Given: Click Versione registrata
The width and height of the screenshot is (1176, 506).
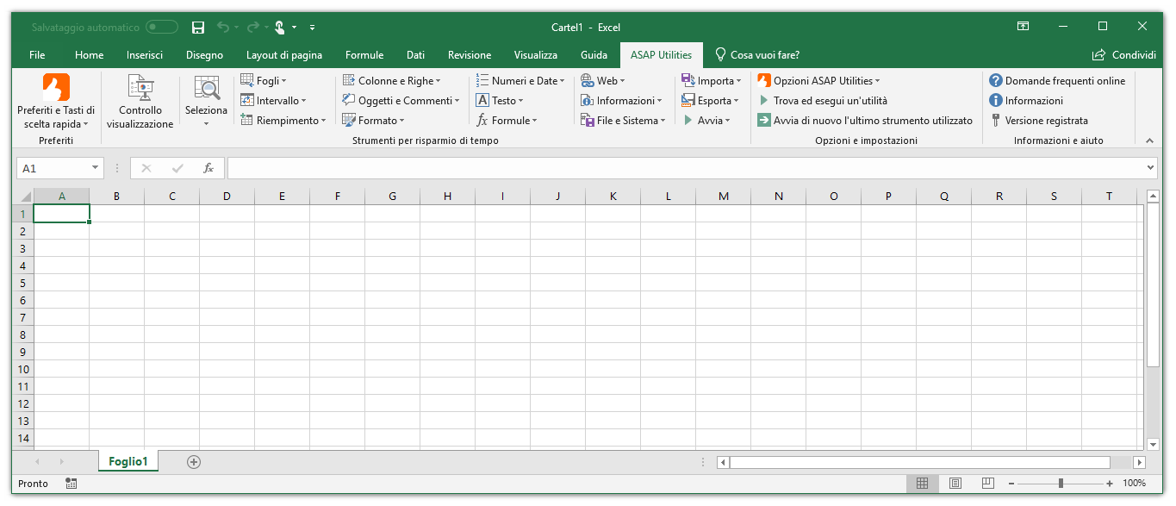Looking at the screenshot, I should (x=1038, y=121).
